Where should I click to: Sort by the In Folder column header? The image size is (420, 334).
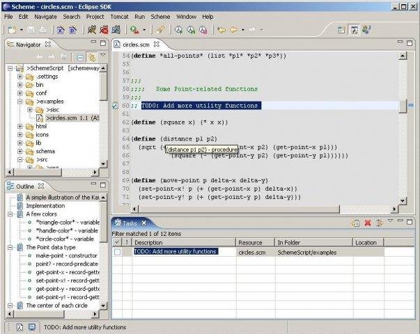click(313, 242)
